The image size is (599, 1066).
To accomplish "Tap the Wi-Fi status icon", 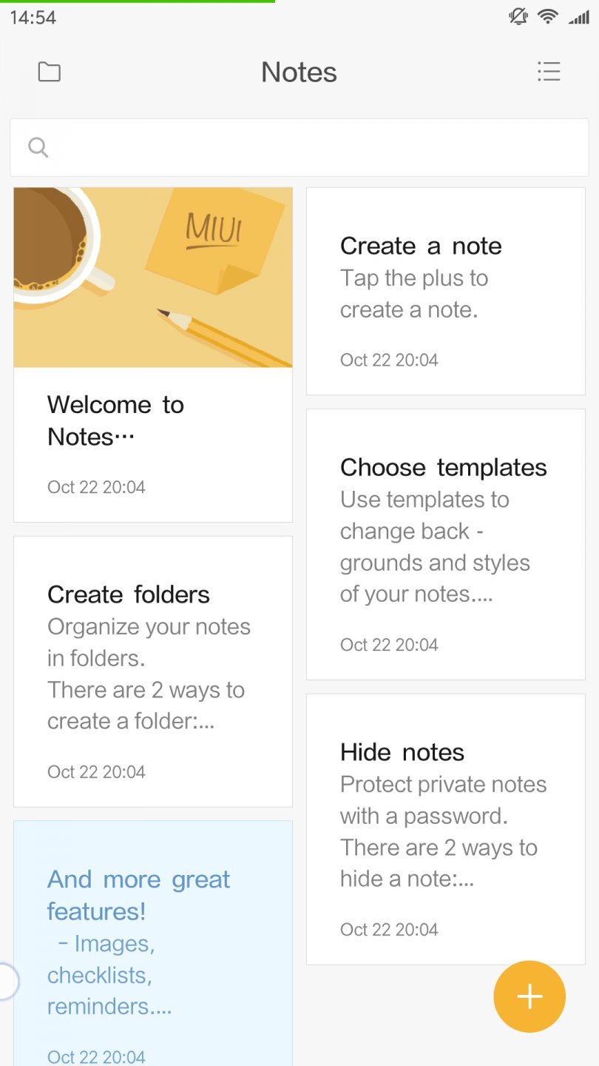I will tap(547, 16).
